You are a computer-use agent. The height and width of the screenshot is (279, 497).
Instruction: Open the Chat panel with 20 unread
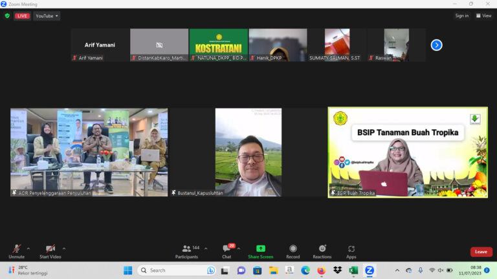[x=227, y=252]
